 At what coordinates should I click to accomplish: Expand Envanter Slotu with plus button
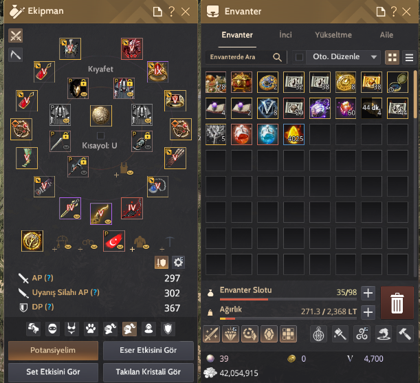coord(368,293)
